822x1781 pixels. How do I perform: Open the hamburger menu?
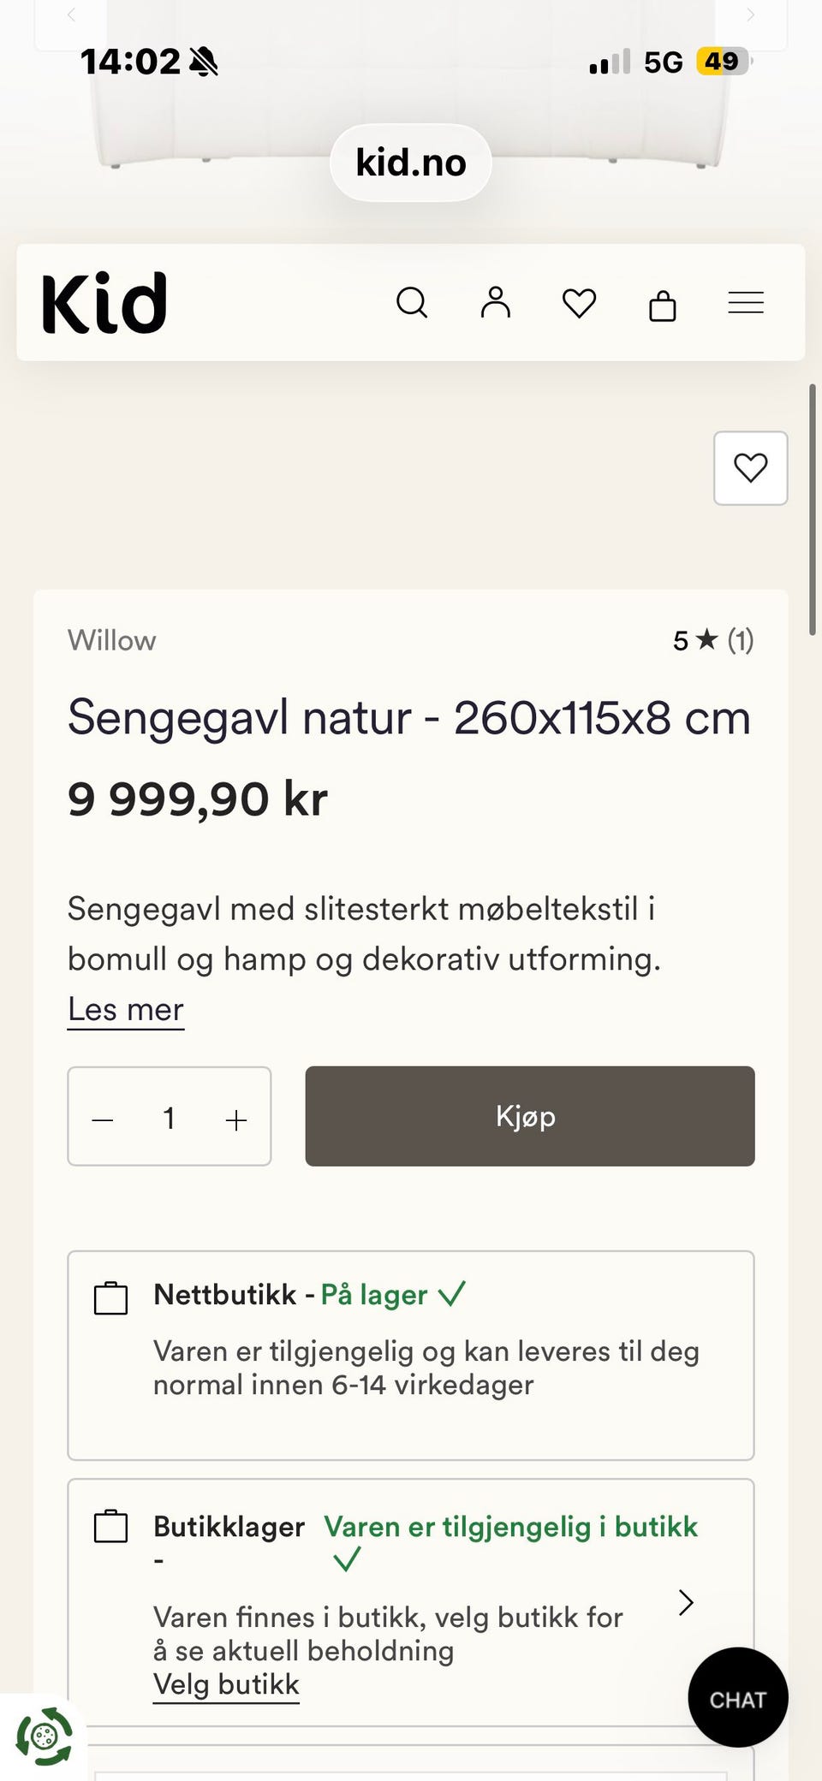(x=746, y=303)
